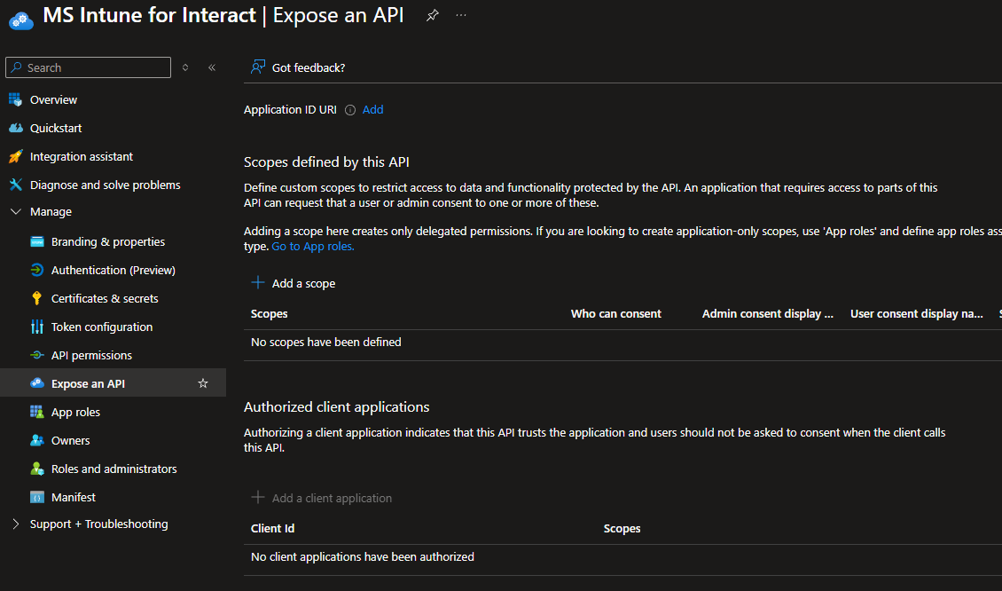Open Integration assistant page
Viewport: 1002px width, 591px height.
82,157
